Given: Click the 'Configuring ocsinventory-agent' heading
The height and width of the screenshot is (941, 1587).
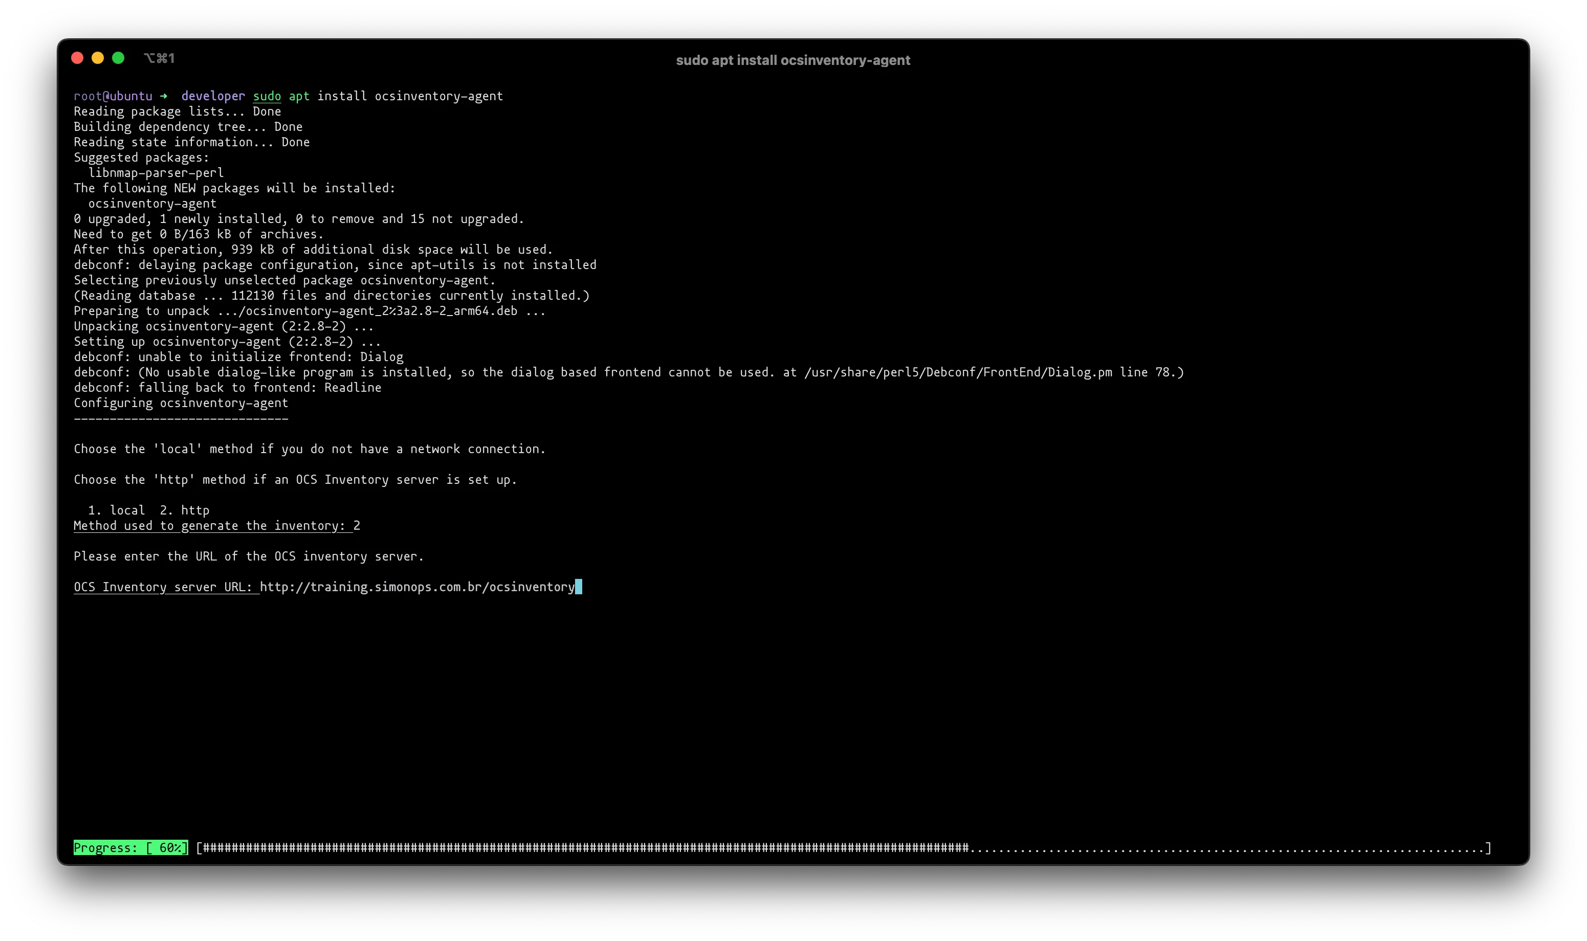Looking at the screenshot, I should tap(181, 402).
